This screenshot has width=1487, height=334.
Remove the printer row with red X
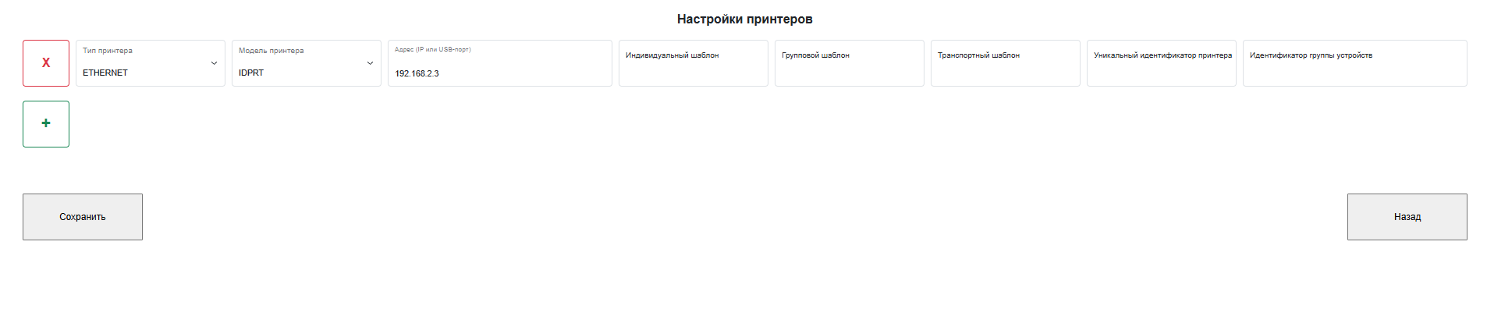pyautogui.click(x=46, y=63)
